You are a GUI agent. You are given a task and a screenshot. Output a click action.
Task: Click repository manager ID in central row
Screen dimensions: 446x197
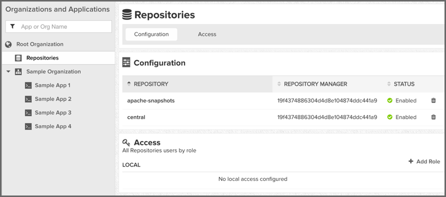pyautogui.click(x=327, y=117)
